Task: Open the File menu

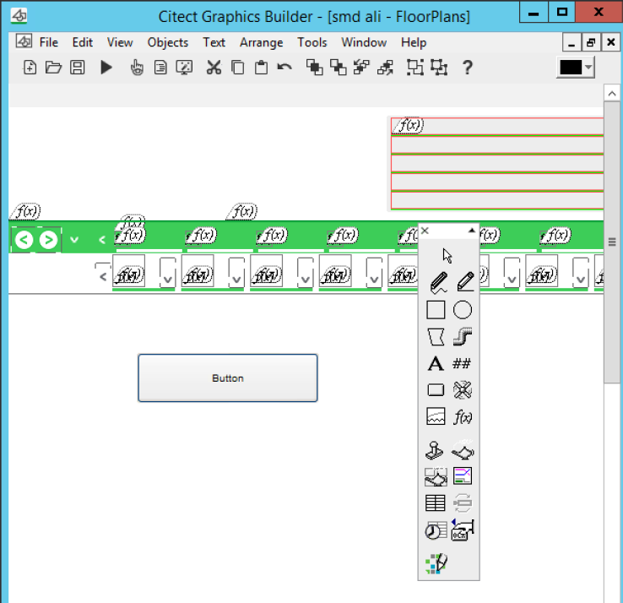Action: [48, 42]
